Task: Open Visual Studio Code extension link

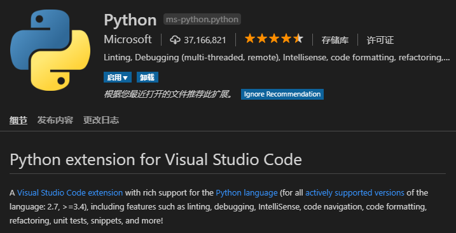Action: tap(70, 192)
